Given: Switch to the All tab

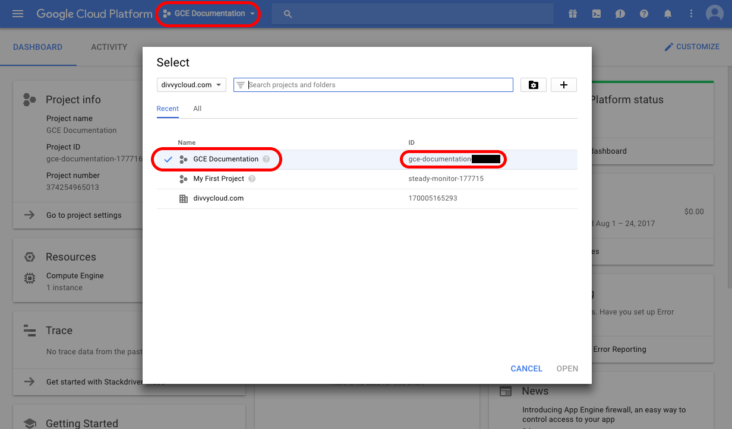Looking at the screenshot, I should [197, 109].
